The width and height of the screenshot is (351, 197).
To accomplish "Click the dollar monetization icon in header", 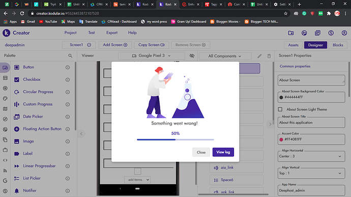I will click(x=331, y=33).
